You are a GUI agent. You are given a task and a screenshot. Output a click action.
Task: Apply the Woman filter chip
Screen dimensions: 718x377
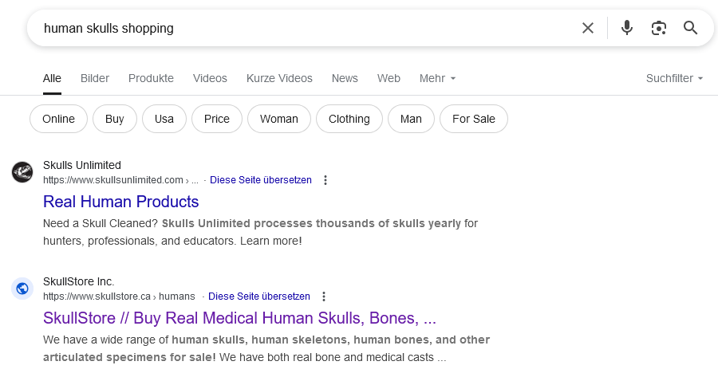pos(279,119)
